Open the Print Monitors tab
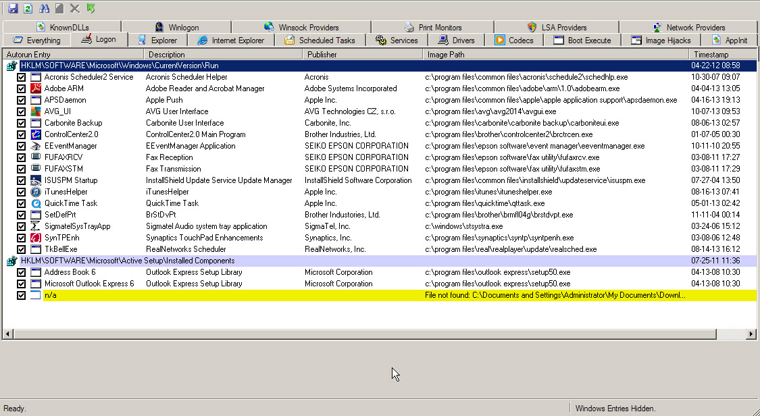This screenshot has height=416, width=760. click(x=433, y=27)
